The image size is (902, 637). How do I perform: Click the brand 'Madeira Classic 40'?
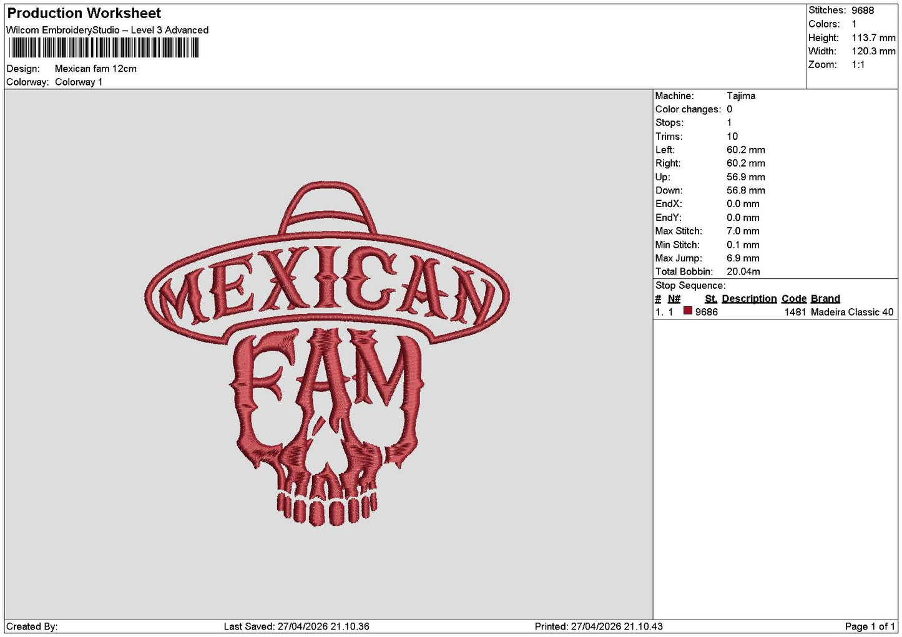tap(852, 312)
